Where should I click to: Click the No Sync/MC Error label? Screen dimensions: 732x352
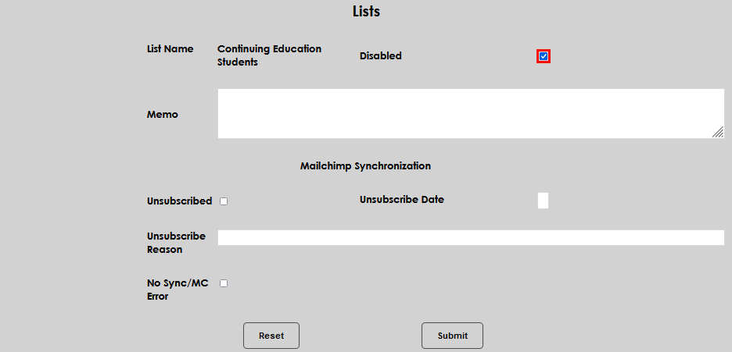(x=178, y=290)
